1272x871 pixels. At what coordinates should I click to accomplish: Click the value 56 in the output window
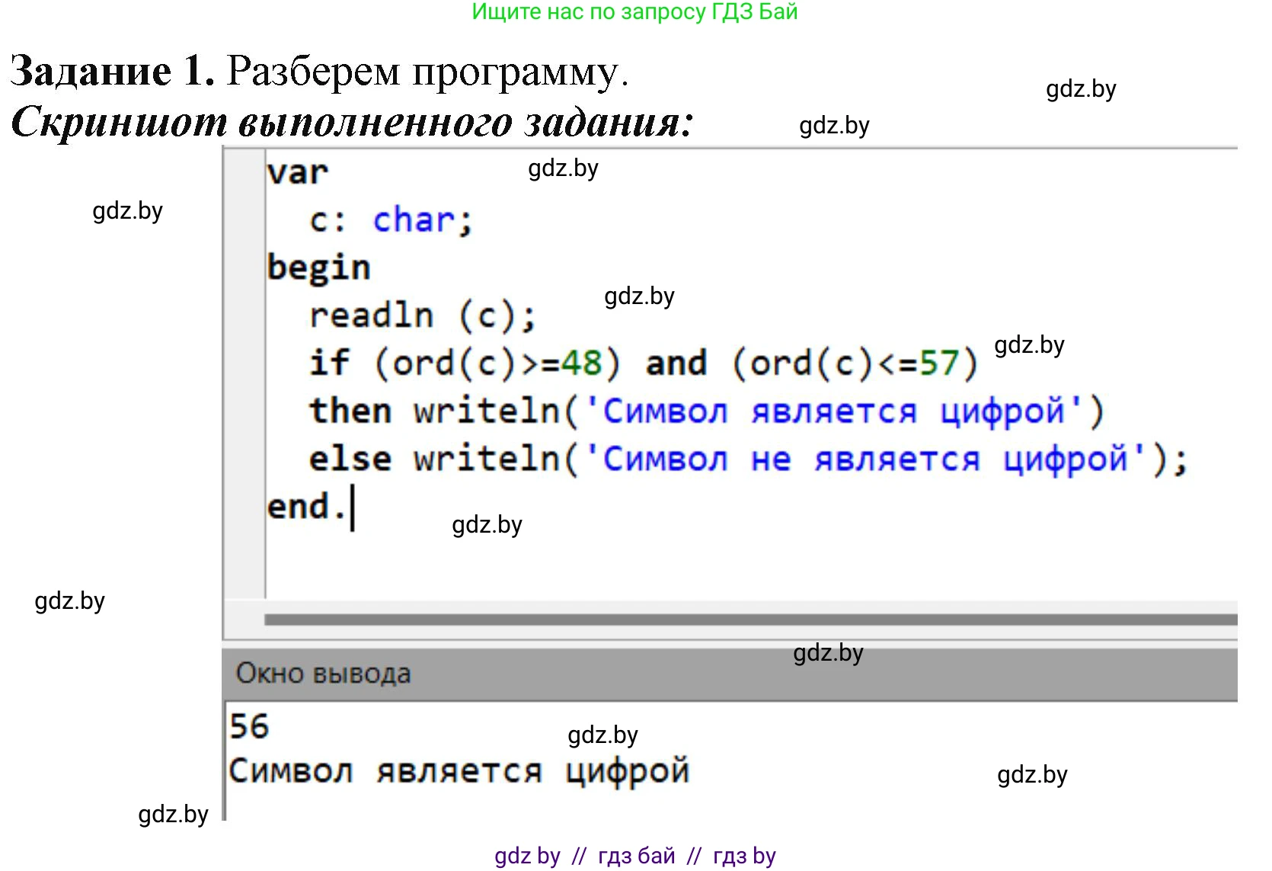coord(249,726)
